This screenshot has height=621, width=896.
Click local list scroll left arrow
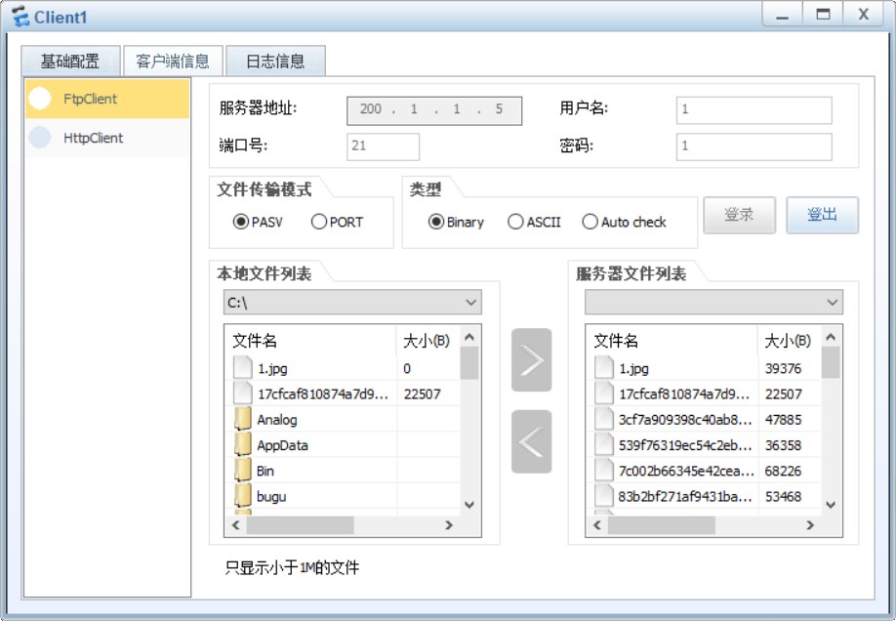click(236, 525)
